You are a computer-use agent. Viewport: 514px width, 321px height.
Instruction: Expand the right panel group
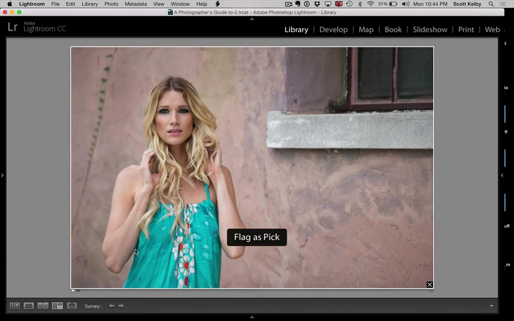502,175
